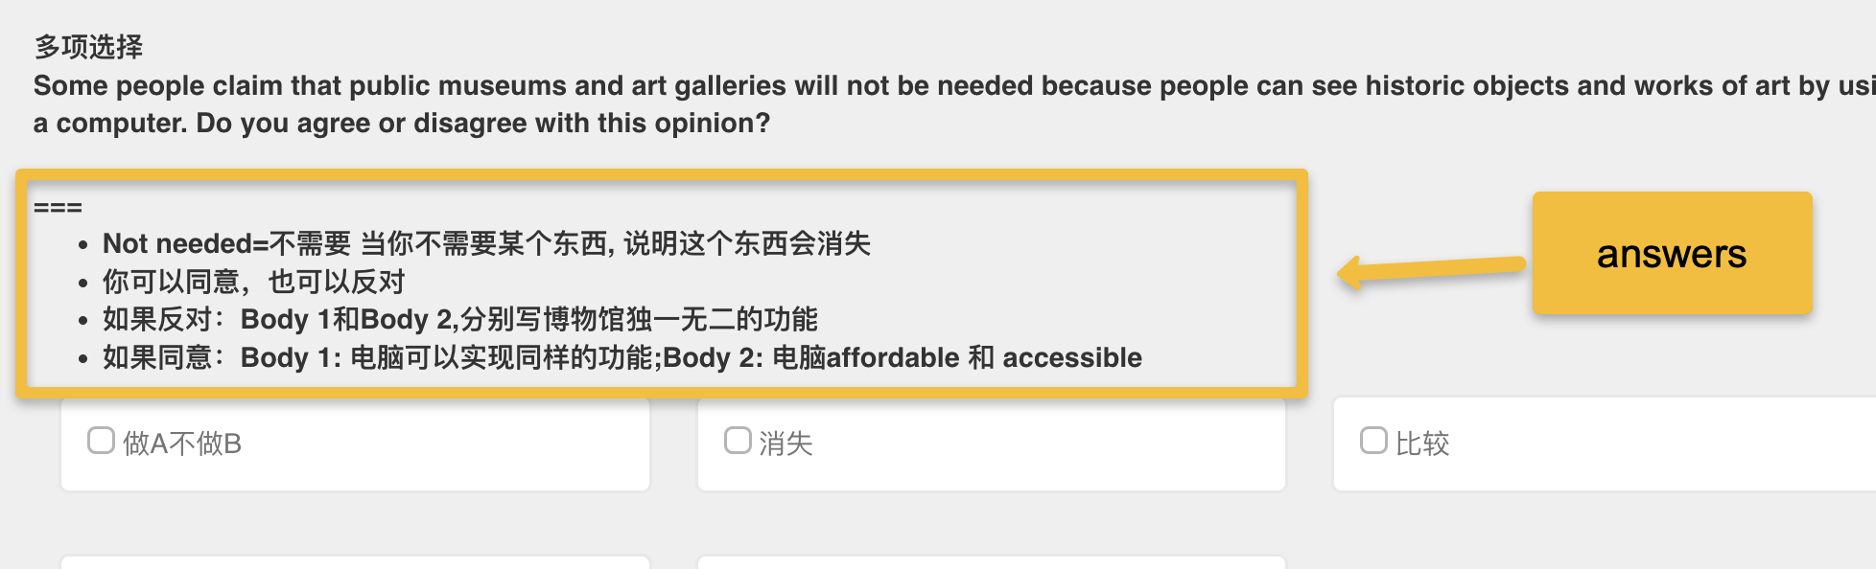Click the word "accessible" in the last bullet
Image resolution: width=1876 pixels, height=569 pixels.
(x=1072, y=357)
